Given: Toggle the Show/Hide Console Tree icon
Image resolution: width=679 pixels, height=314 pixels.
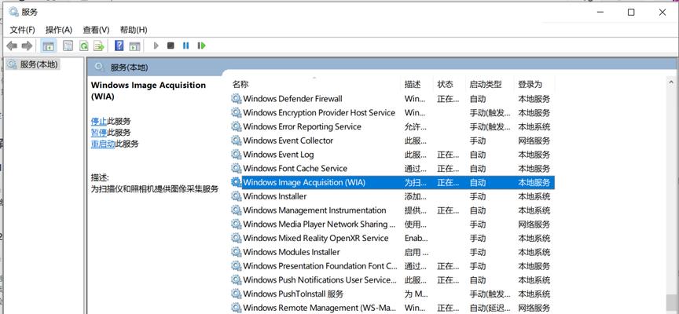Looking at the screenshot, I should click(x=49, y=46).
